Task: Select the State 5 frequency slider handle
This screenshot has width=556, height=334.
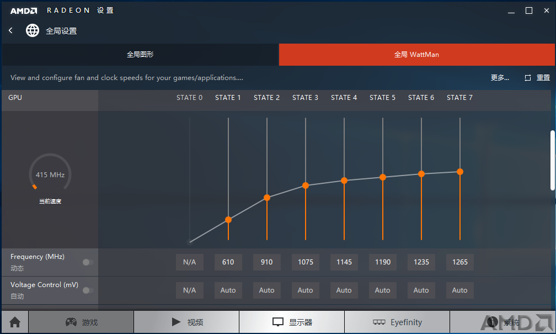Action: click(x=383, y=177)
